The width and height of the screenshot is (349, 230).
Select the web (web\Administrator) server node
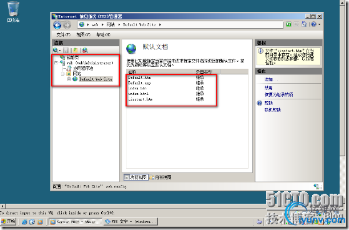coord(90,63)
